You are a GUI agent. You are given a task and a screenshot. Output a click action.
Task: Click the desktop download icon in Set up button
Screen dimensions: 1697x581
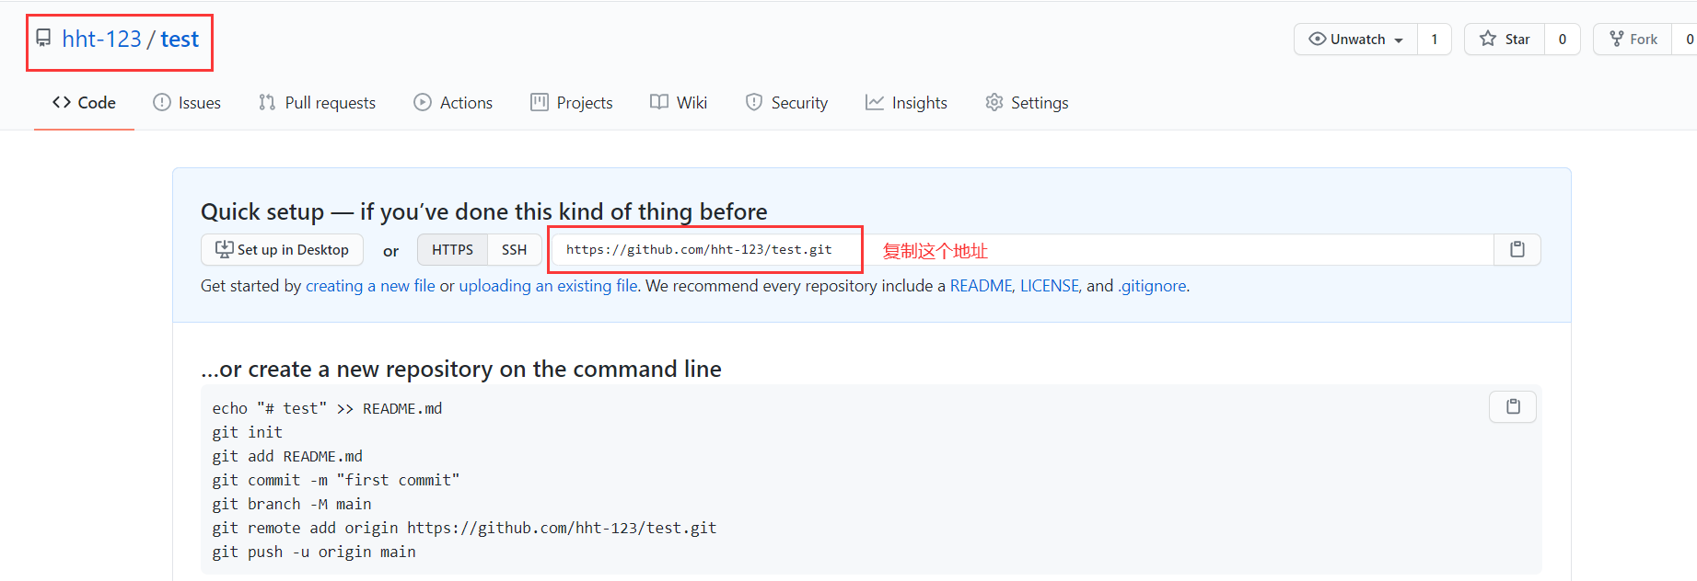(224, 249)
